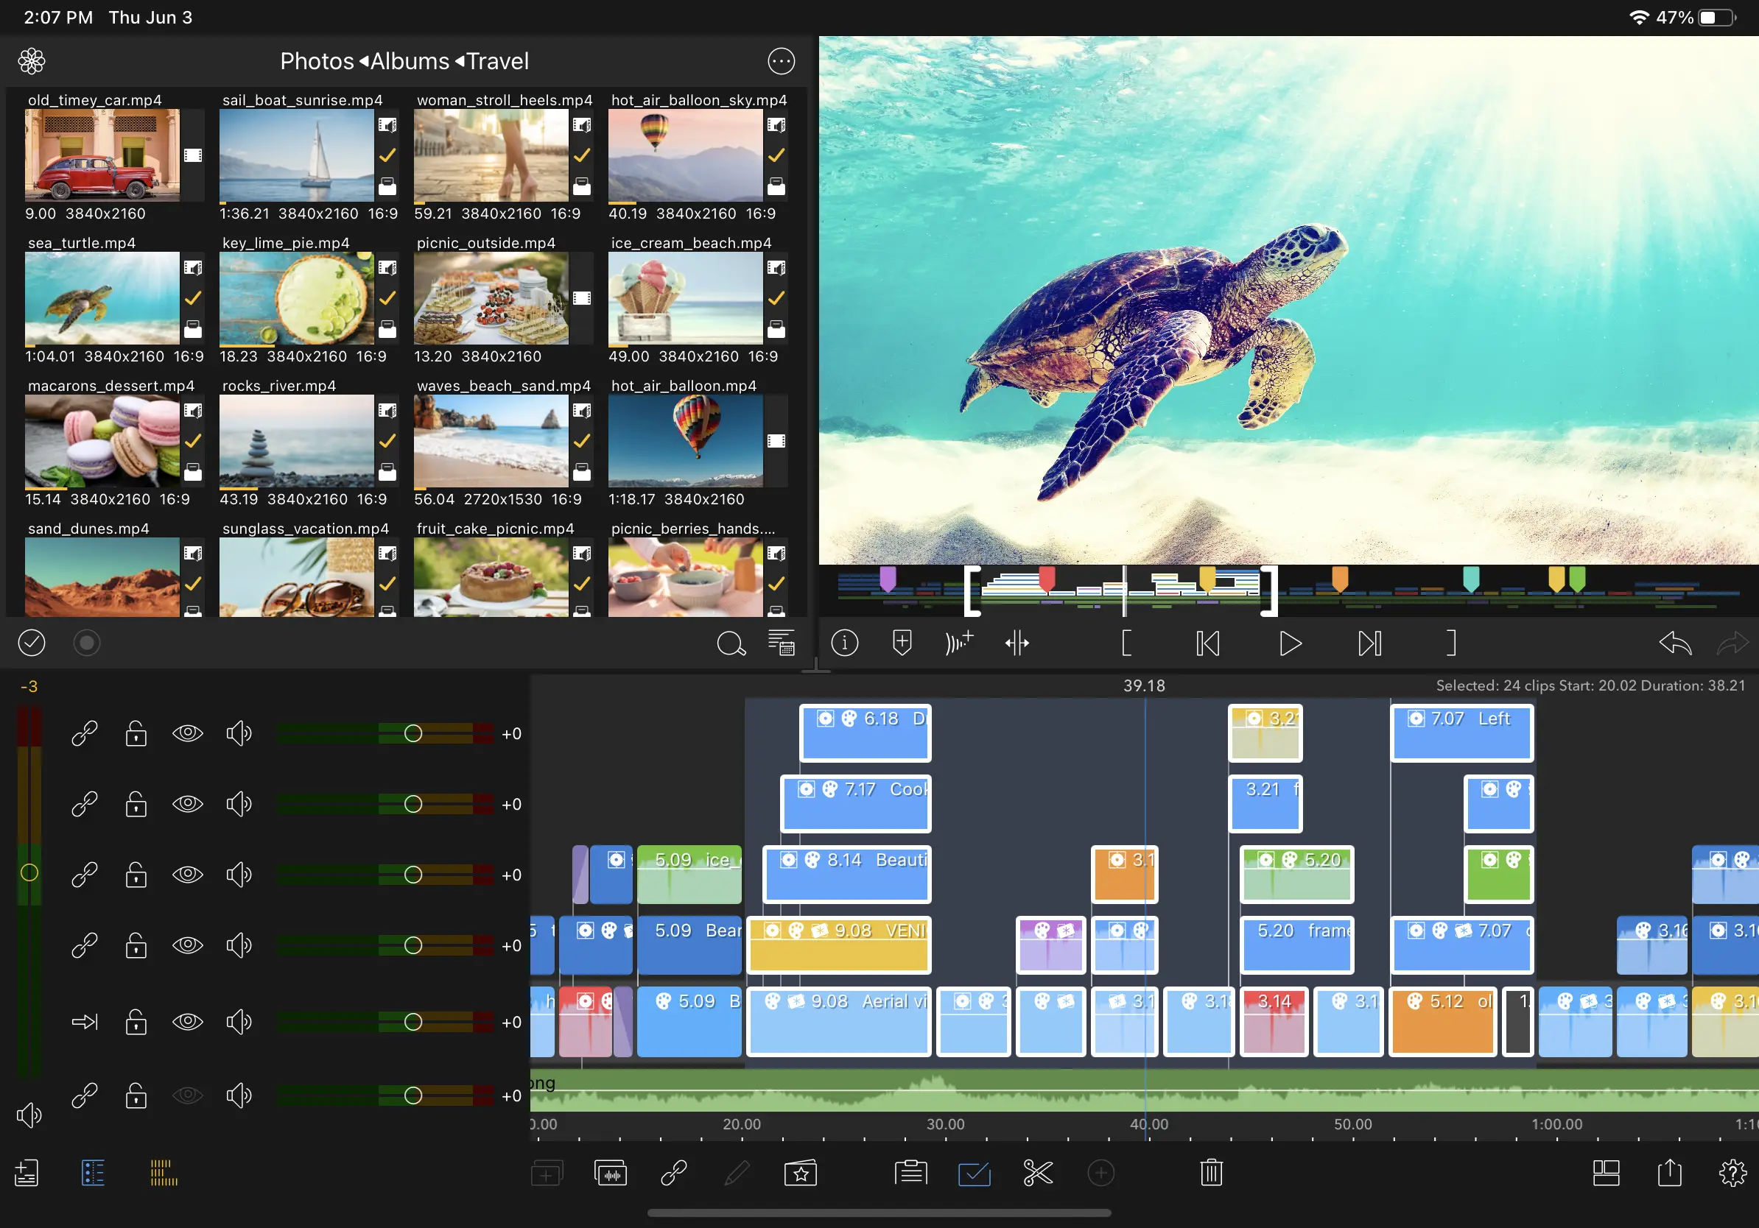Show clip info with the info icon

click(845, 643)
